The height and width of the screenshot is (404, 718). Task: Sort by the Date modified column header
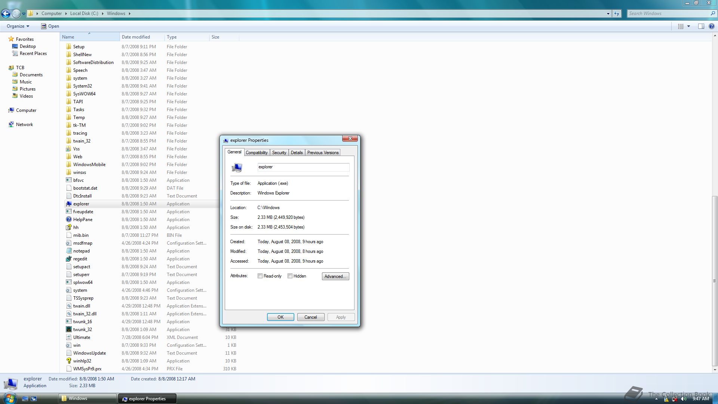coord(142,37)
